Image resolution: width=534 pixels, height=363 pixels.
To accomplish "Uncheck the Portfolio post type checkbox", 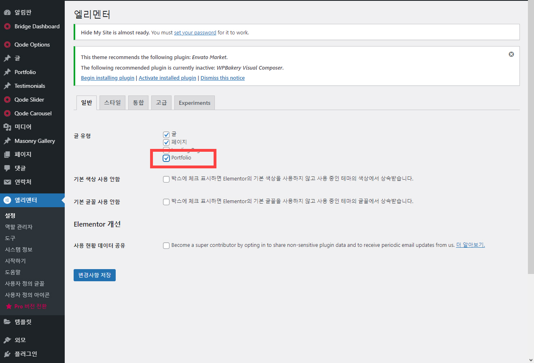I will click(x=166, y=158).
